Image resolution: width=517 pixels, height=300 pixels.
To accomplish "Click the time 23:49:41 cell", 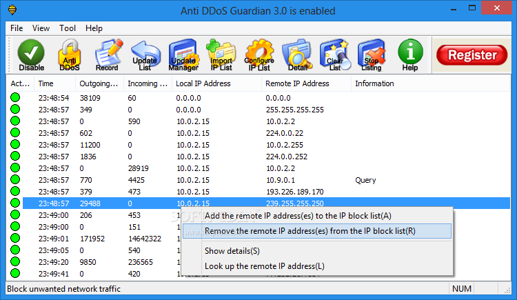I will click(53, 274).
